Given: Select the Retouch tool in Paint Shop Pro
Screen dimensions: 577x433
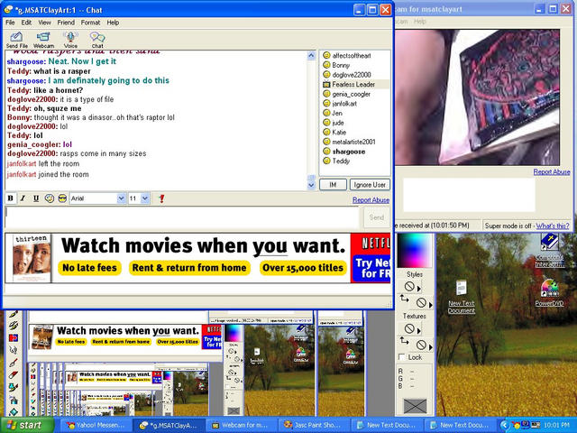Looking at the screenshot, I should (14, 350).
